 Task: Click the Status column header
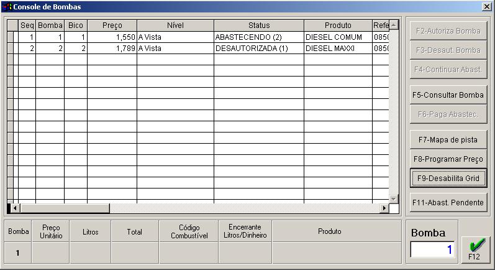pos(259,26)
